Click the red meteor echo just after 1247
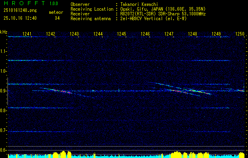 178,91
